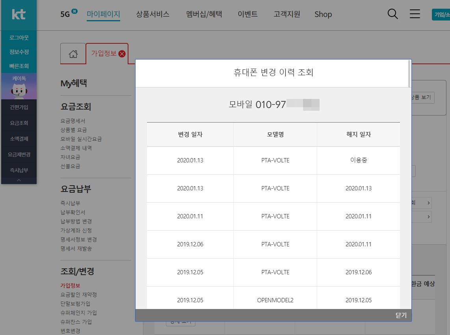The image size is (450, 335).
Task: Click the kt logo
Action: tap(19, 14)
